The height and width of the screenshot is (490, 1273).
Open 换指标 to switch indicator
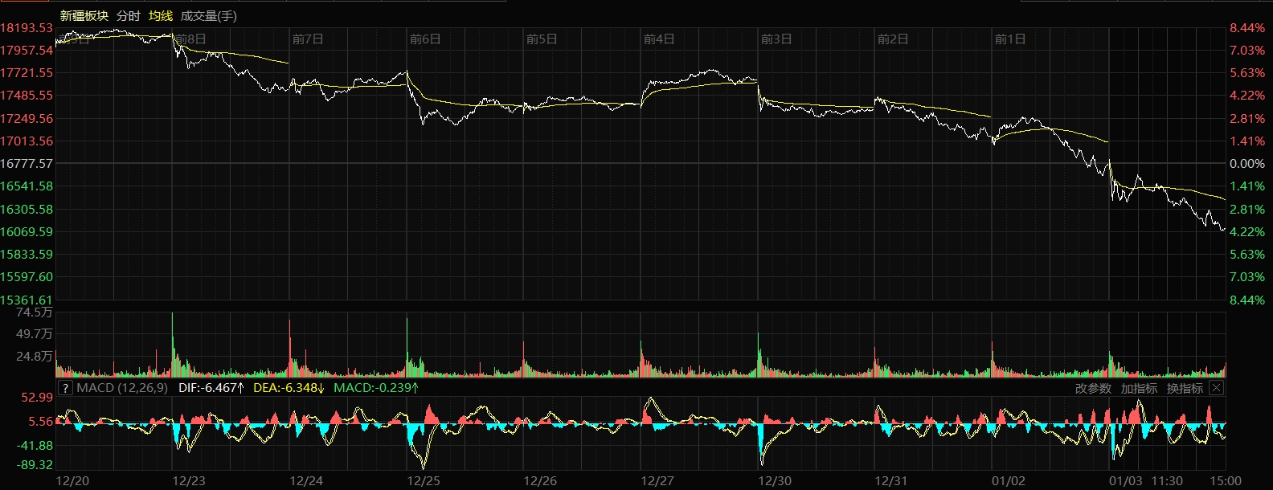pos(1185,388)
